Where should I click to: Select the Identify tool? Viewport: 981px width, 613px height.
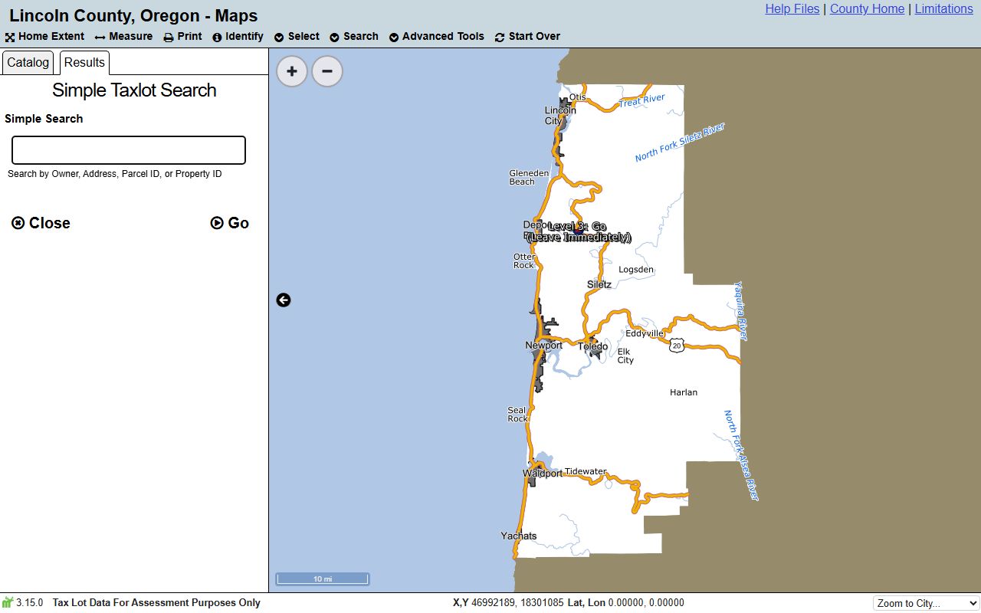click(238, 37)
